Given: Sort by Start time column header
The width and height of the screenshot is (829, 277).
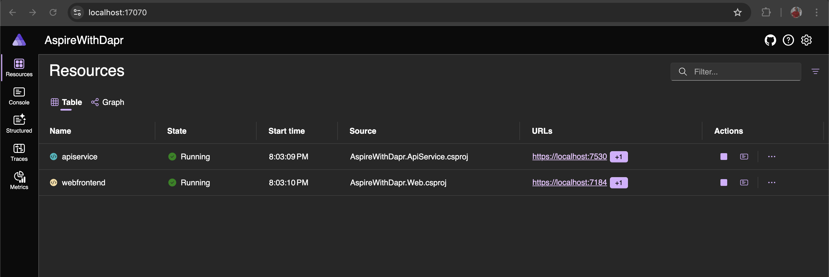Looking at the screenshot, I should click(286, 131).
